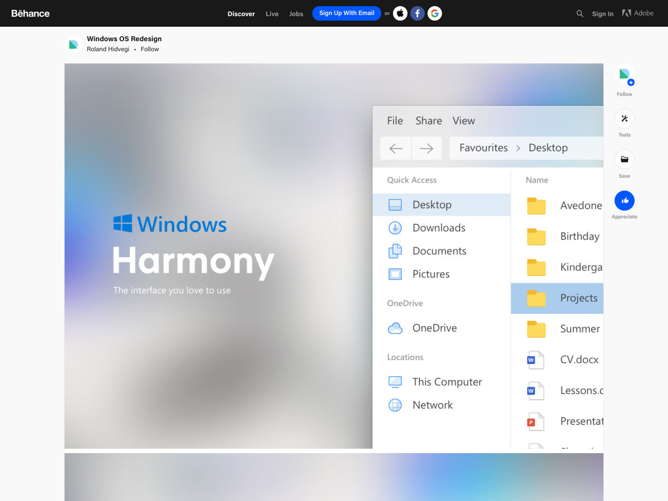Open Share menu in mockup window
The image size is (668, 501).
tap(429, 121)
